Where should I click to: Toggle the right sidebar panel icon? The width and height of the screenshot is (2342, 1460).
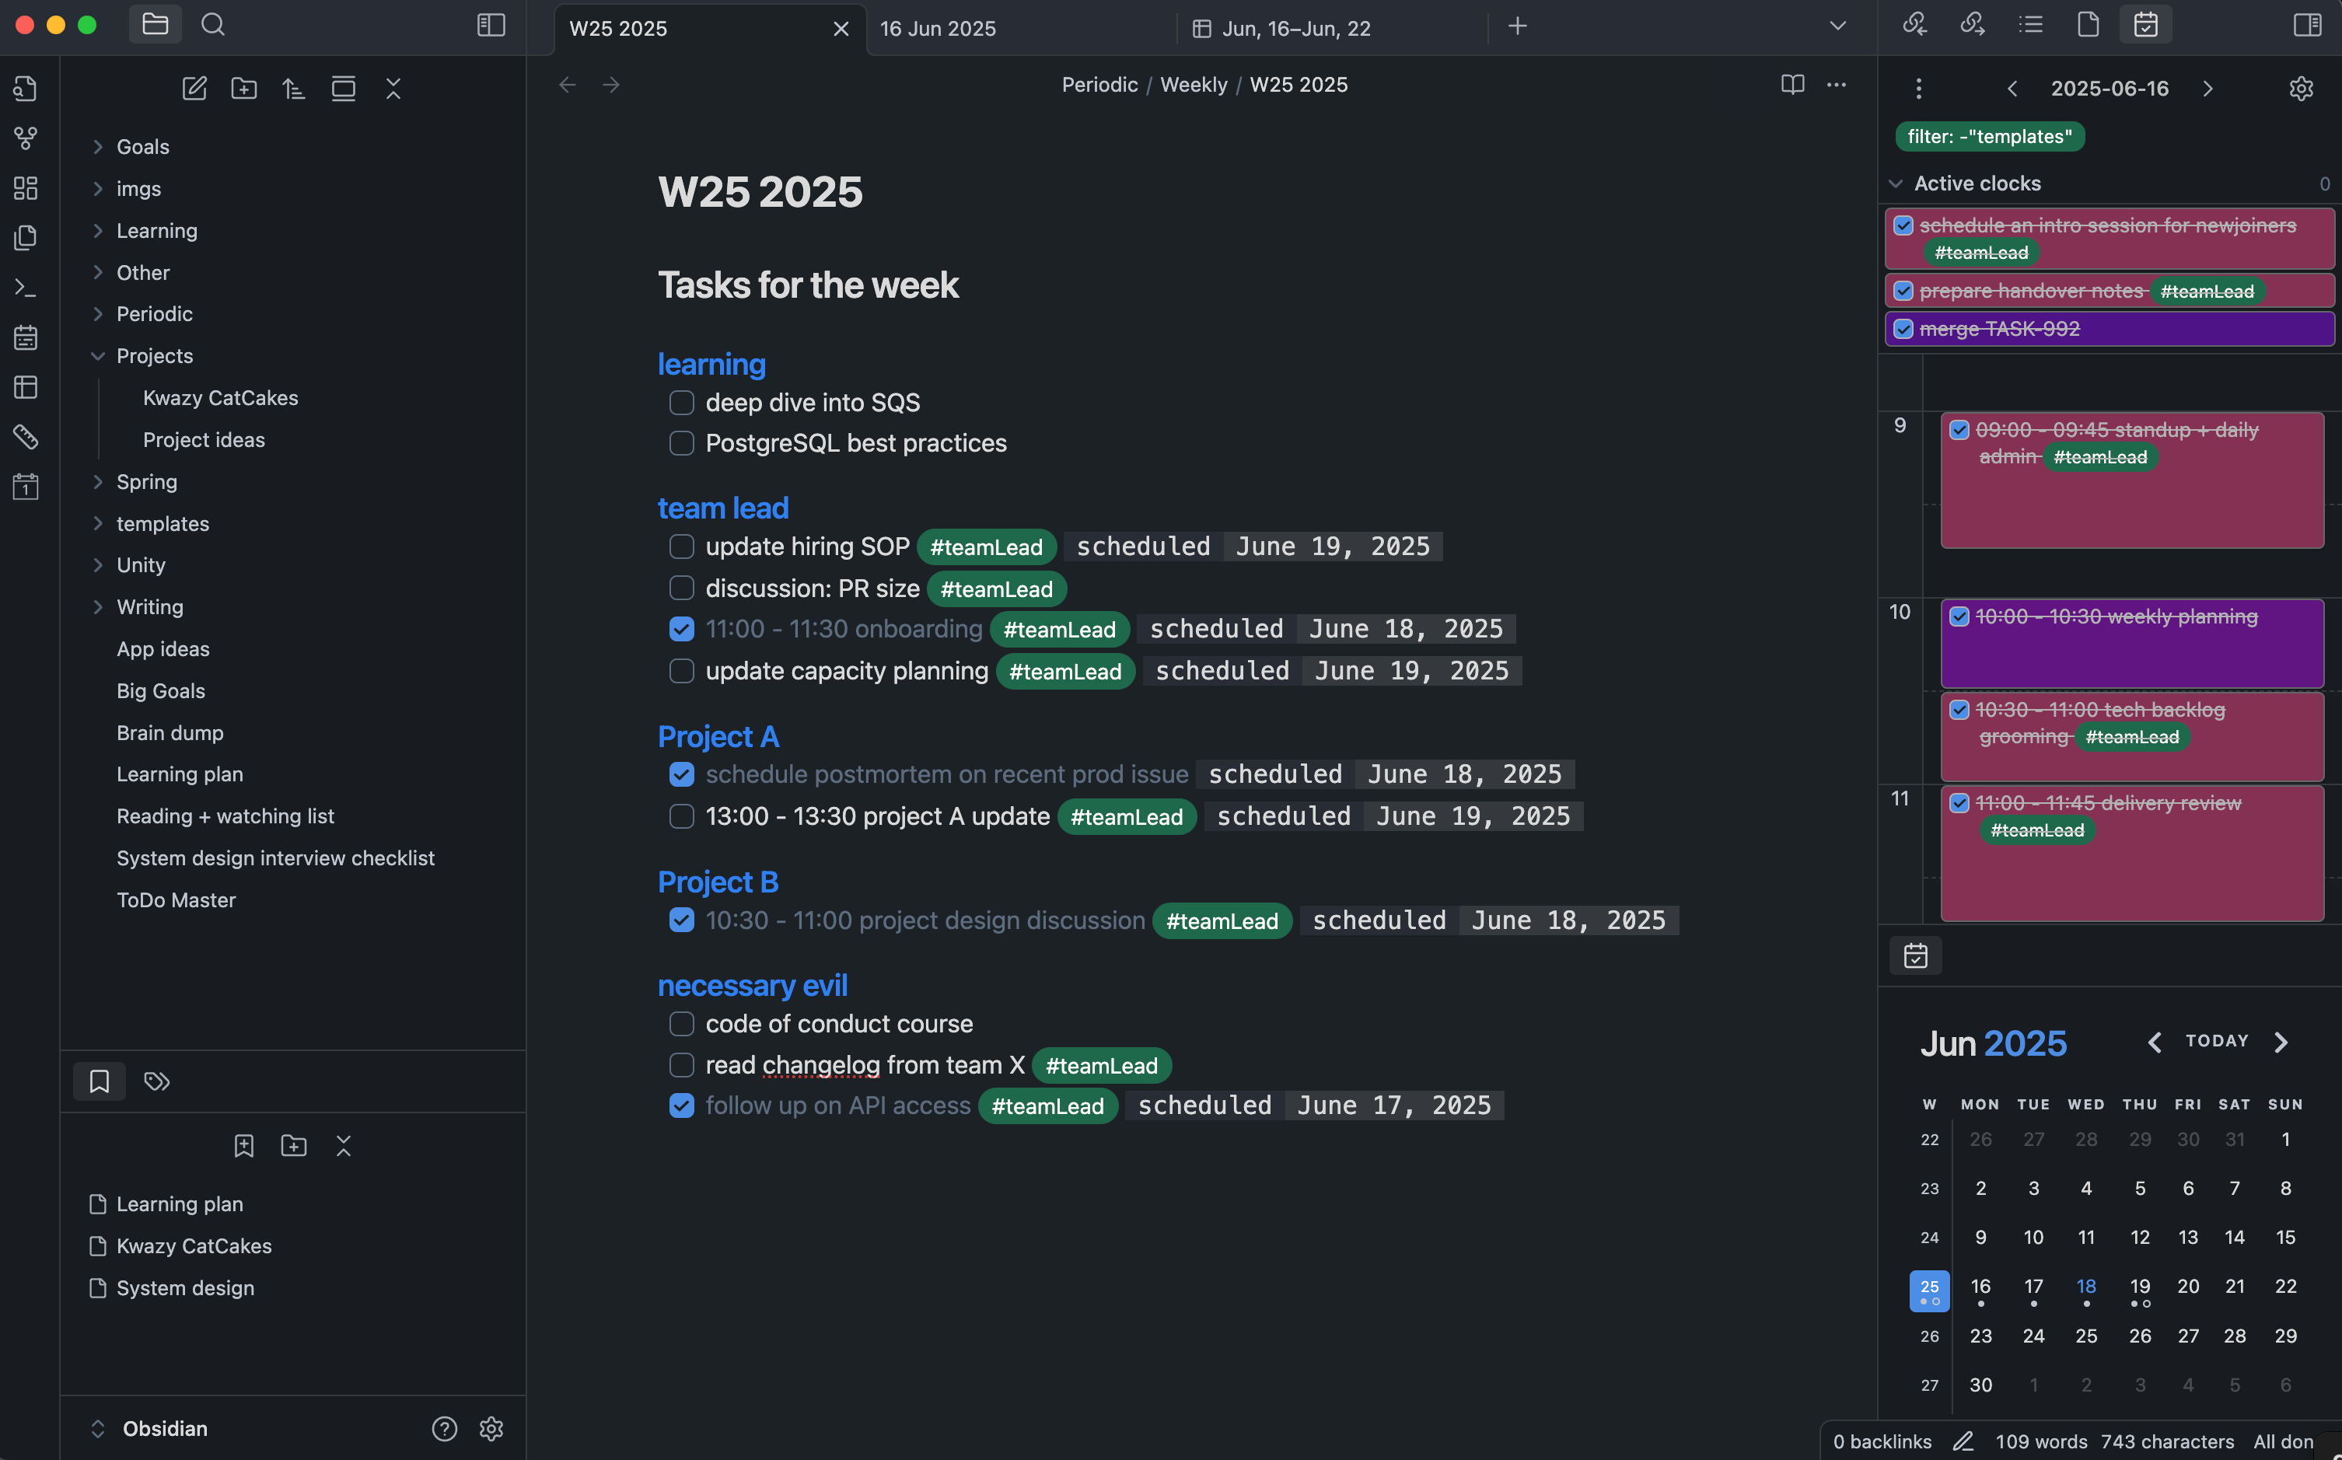tap(2307, 25)
